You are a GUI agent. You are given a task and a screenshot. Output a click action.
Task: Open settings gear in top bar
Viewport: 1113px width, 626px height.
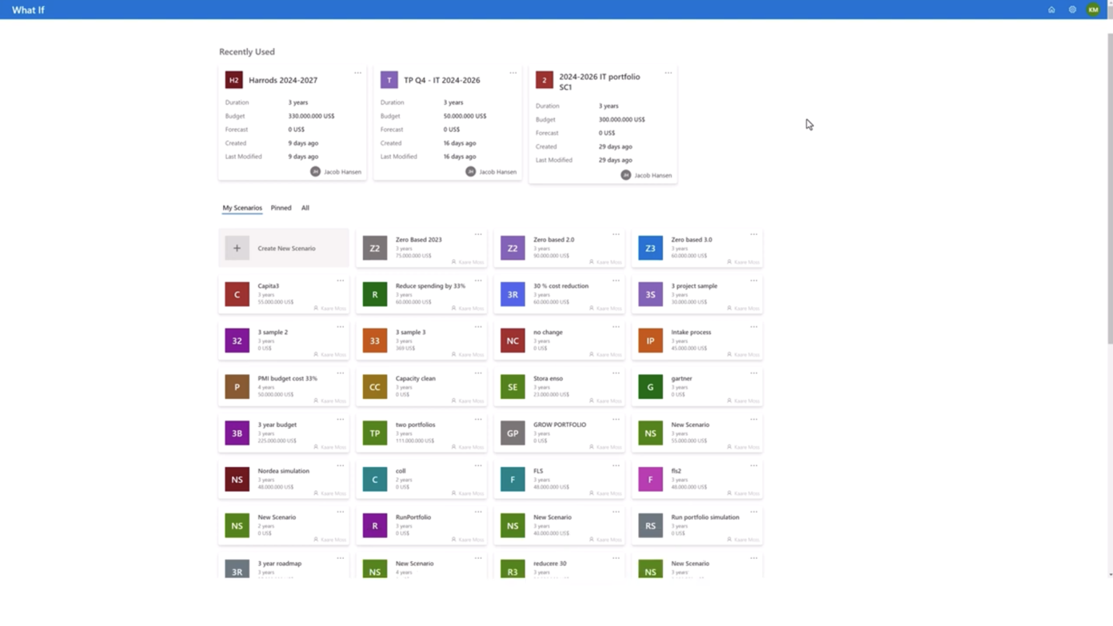[x=1072, y=10]
